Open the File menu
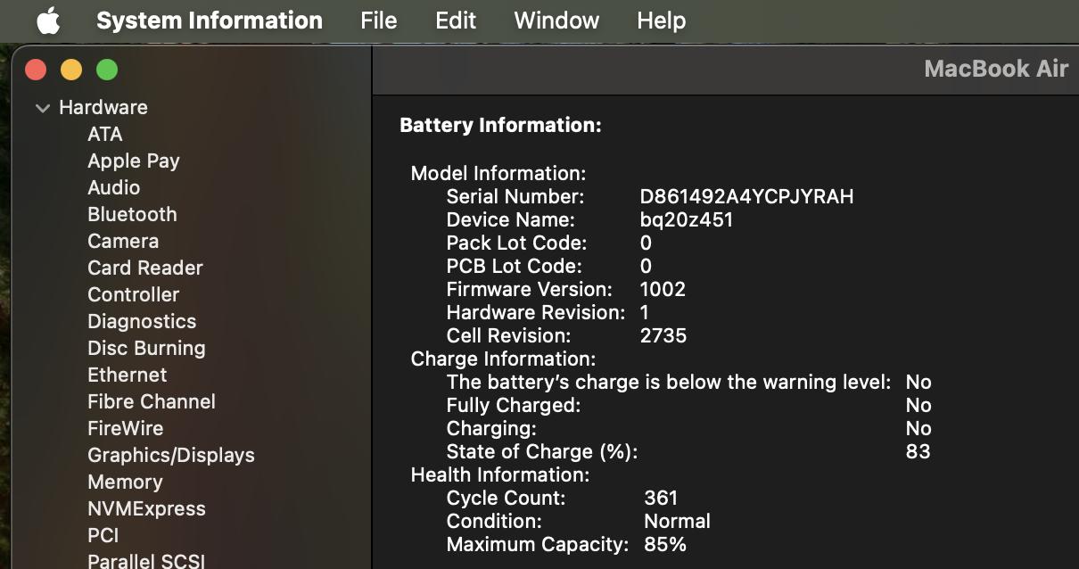 378,21
